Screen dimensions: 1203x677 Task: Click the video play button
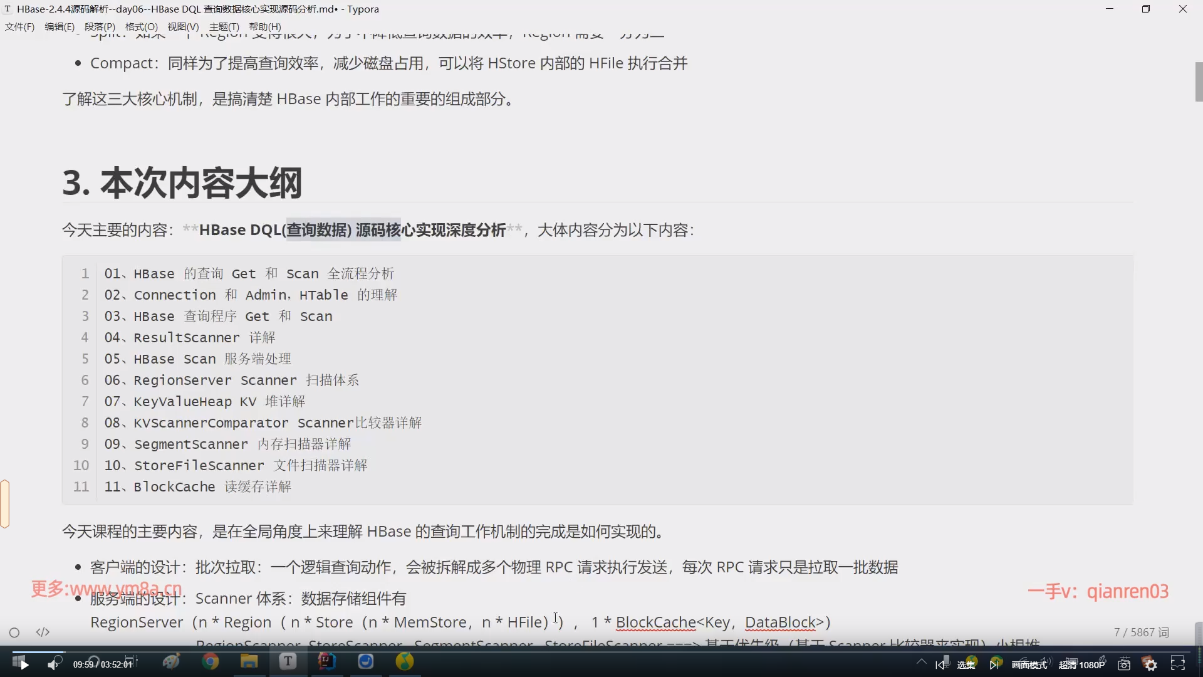coord(24,664)
